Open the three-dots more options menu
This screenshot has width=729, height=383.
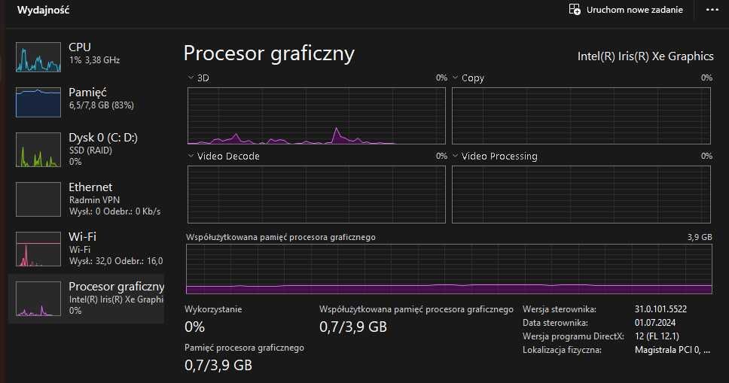(x=712, y=10)
